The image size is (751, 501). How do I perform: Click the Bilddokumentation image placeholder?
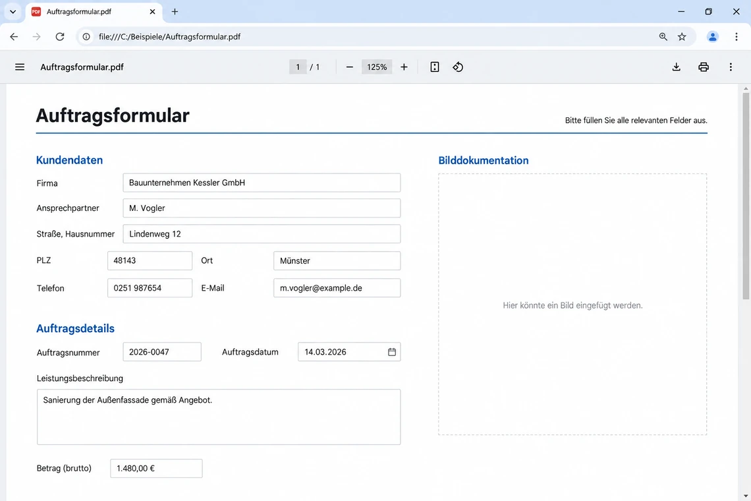[x=572, y=305]
